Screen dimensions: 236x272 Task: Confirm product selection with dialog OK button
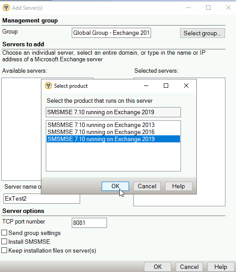click(x=115, y=186)
